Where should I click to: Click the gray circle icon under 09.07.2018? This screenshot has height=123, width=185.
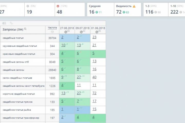tap(81, 32)
